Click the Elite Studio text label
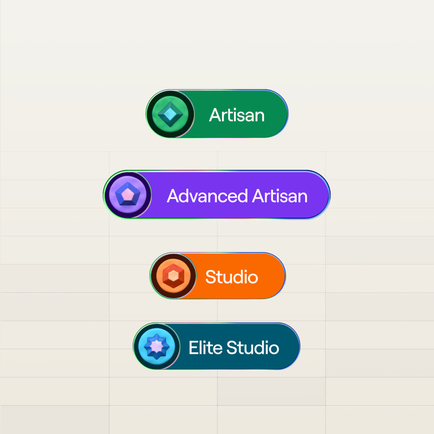The image size is (434, 434). pos(234,348)
